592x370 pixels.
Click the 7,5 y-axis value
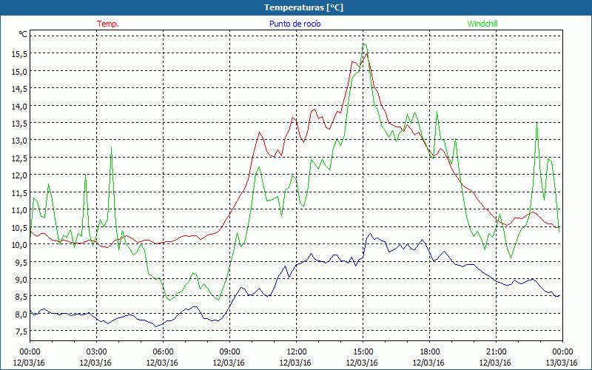[21, 332]
